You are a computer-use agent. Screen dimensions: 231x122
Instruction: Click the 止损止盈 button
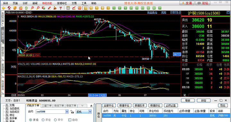pos(171,106)
